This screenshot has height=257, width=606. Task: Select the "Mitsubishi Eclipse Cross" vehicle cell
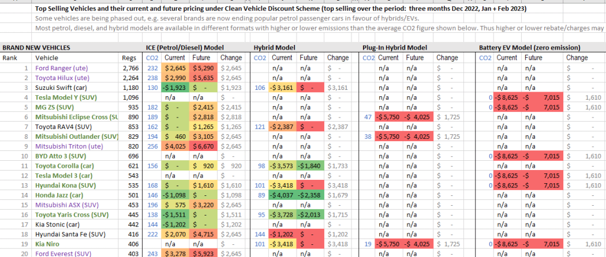tap(76, 117)
